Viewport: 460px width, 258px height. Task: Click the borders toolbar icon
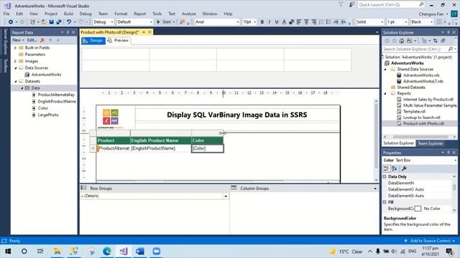[x=439, y=22]
